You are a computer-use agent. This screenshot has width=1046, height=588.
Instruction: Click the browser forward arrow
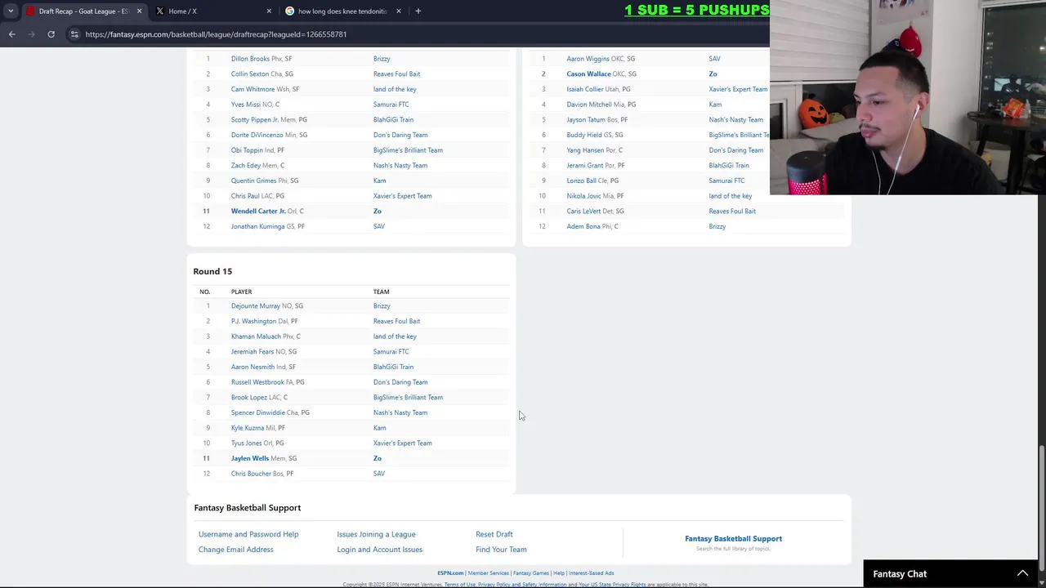pos(31,34)
